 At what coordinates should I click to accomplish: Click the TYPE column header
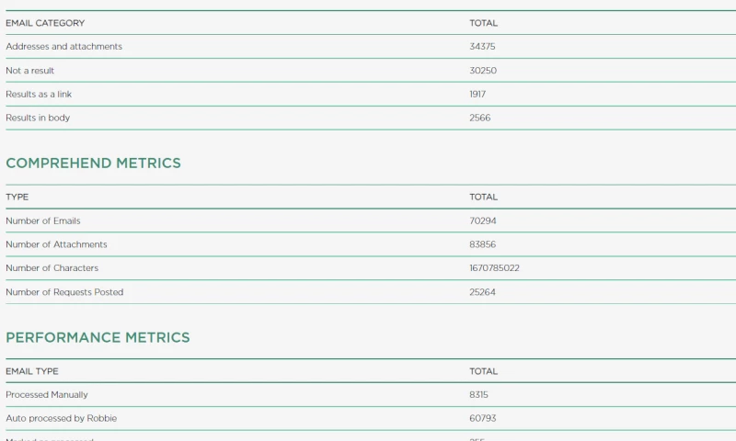(17, 198)
